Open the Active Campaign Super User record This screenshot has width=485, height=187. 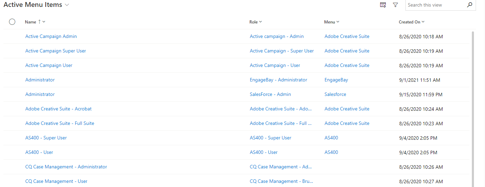coord(55,51)
